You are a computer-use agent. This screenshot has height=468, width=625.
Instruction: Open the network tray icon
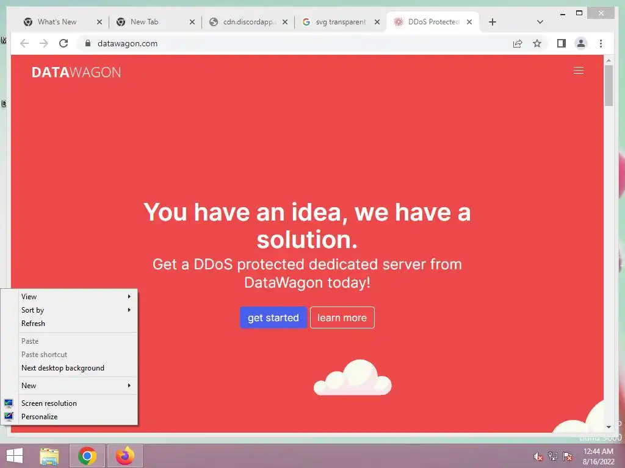(553, 456)
